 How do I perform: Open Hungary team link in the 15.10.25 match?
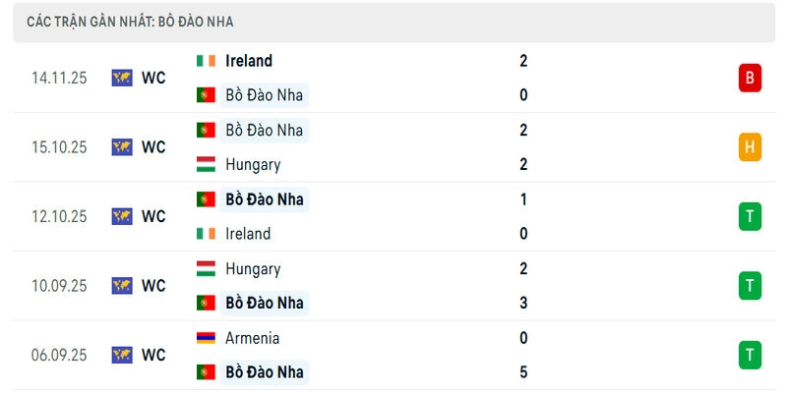253,165
